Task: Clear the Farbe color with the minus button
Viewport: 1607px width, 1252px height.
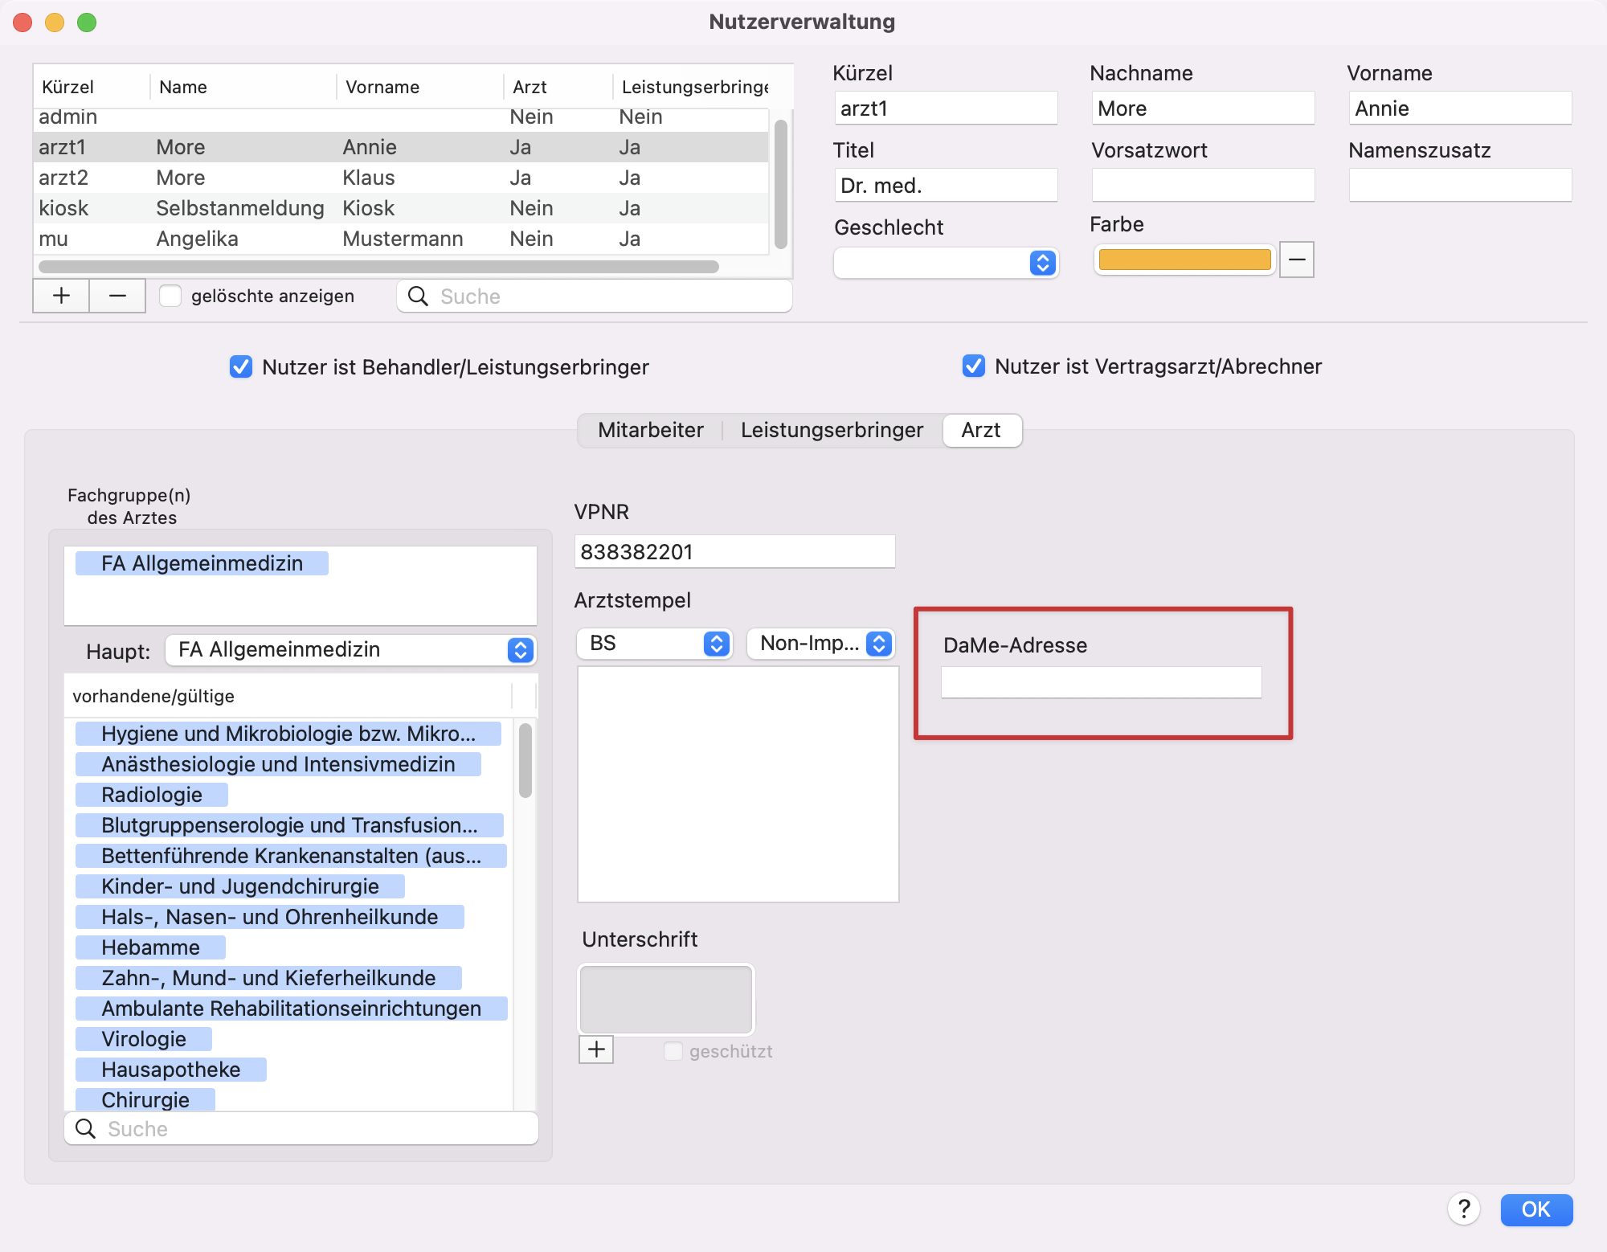Action: tap(1296, 260)
